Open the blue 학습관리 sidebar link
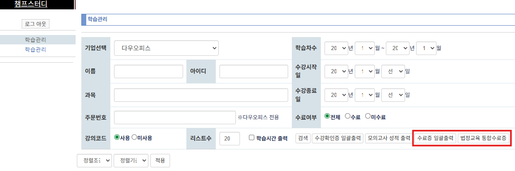 pos(36,50)
